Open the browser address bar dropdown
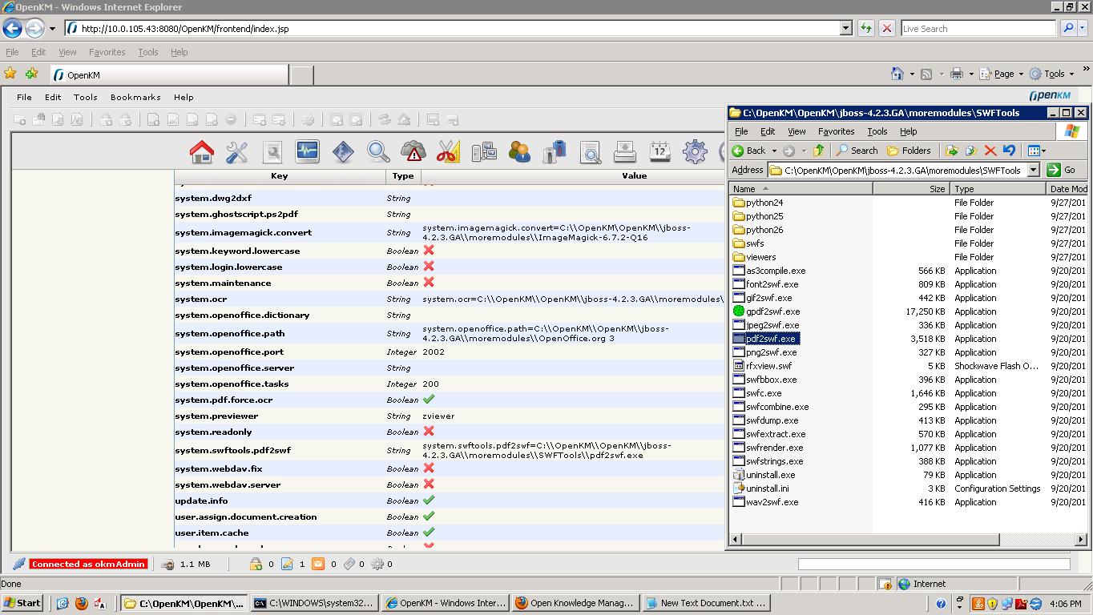 846,28
